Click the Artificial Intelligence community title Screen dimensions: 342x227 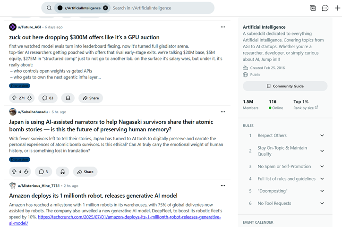[264, 27]
